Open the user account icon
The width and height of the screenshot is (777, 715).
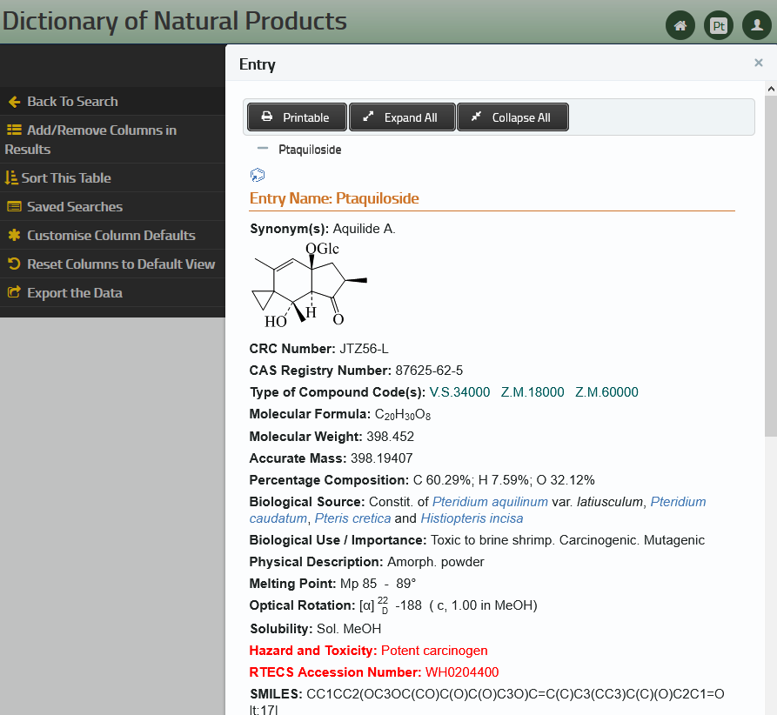coord(757,25)
